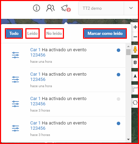The width and height of the screenshot is (139, 144).
Task: Select the Leído filter tab
Action: click(x=32, y=33)
